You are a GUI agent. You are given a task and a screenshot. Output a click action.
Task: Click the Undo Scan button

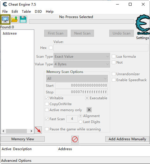coord(121,33)
